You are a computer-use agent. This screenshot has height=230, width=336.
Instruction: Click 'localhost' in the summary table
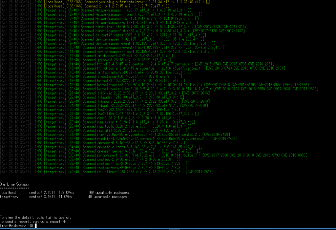point(8,193)
